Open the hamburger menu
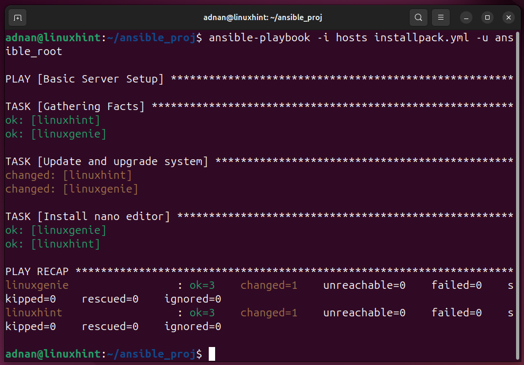This screenshot has width=524, height=365. [x=440, y=17]
